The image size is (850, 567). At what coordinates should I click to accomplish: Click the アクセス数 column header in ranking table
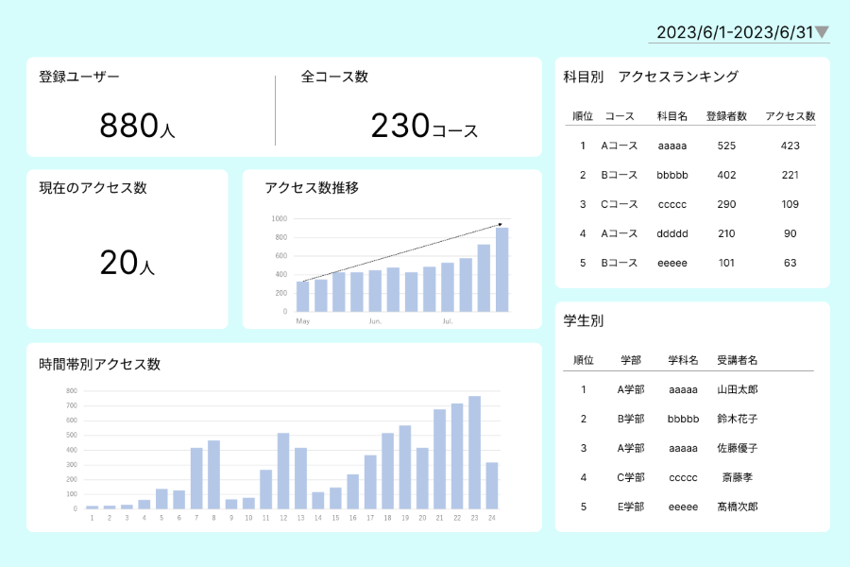click(790, 116)
